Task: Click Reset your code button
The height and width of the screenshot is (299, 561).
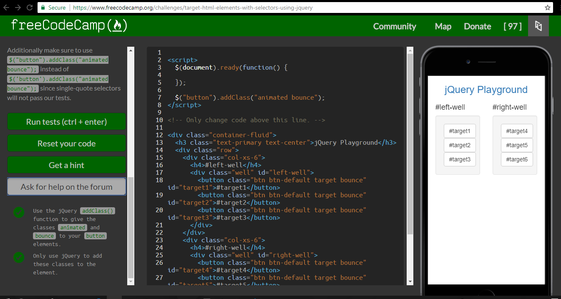Action: coord(66,143)
